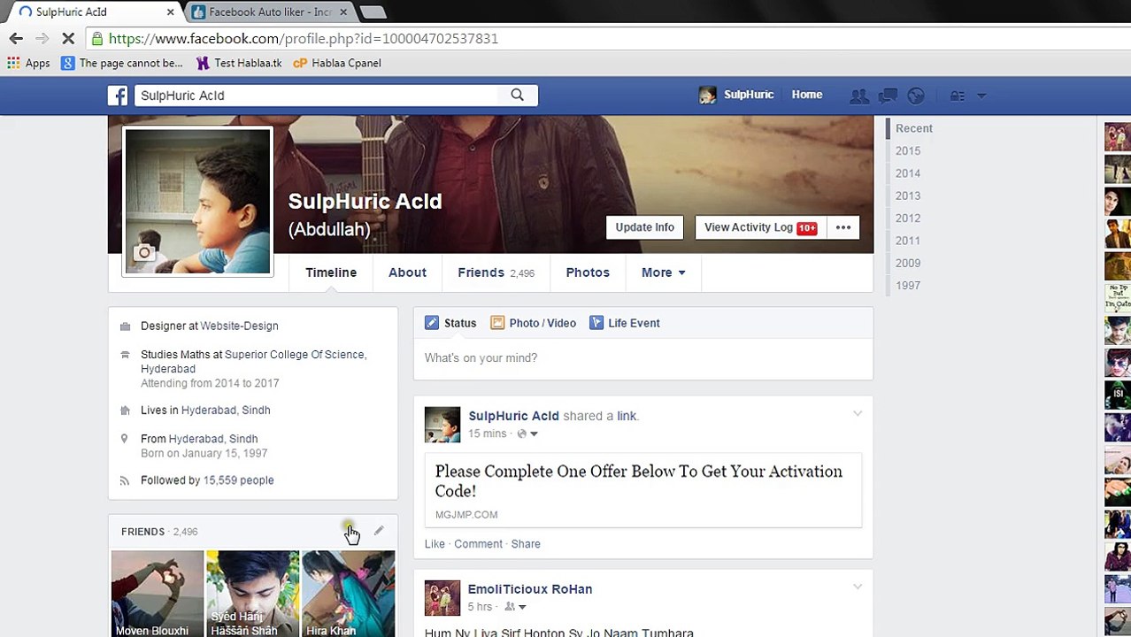Screen dimensions: 1131x637
Task: Open the 15,559 people followers link
Action: point(238,480)
